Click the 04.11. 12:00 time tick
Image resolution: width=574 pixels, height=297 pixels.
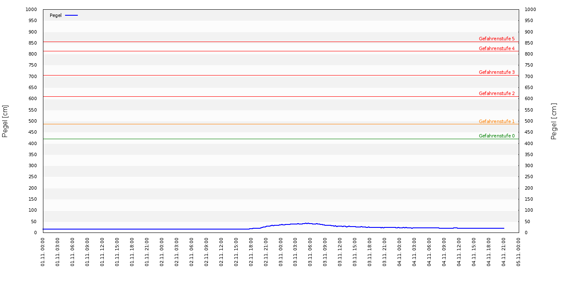459,252
